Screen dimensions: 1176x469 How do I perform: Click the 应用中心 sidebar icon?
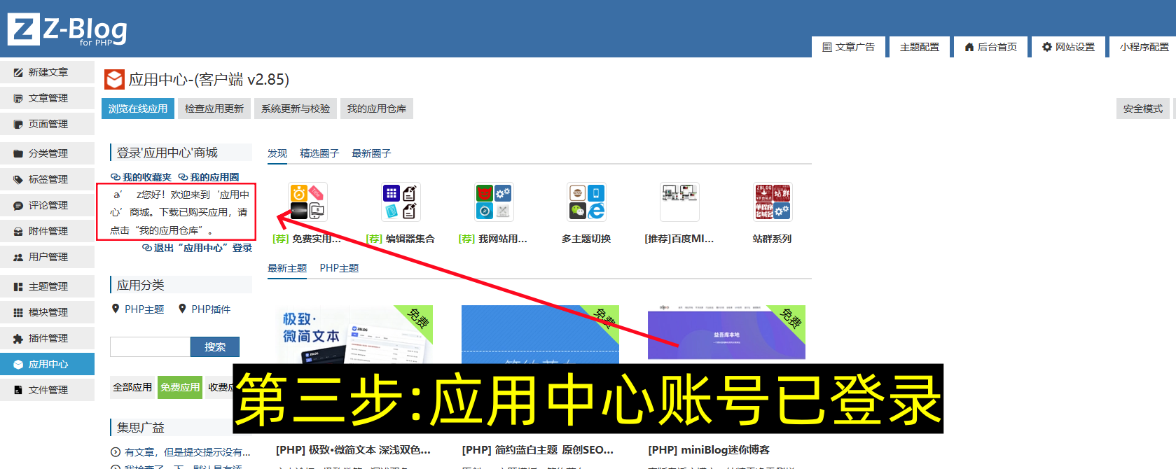(18, 364)
